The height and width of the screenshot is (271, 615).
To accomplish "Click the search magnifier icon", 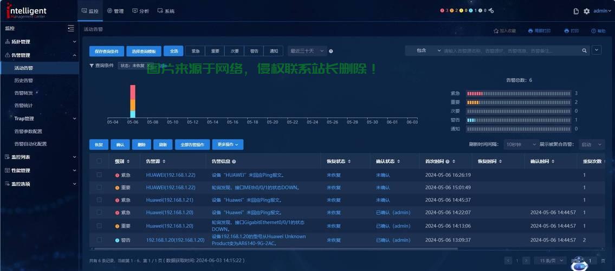I will [x=584, y=50].
